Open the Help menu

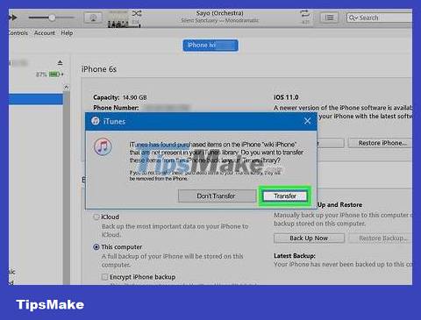(67, 33)
